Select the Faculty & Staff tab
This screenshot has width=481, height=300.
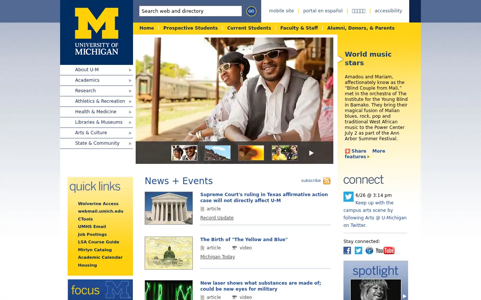299,28
